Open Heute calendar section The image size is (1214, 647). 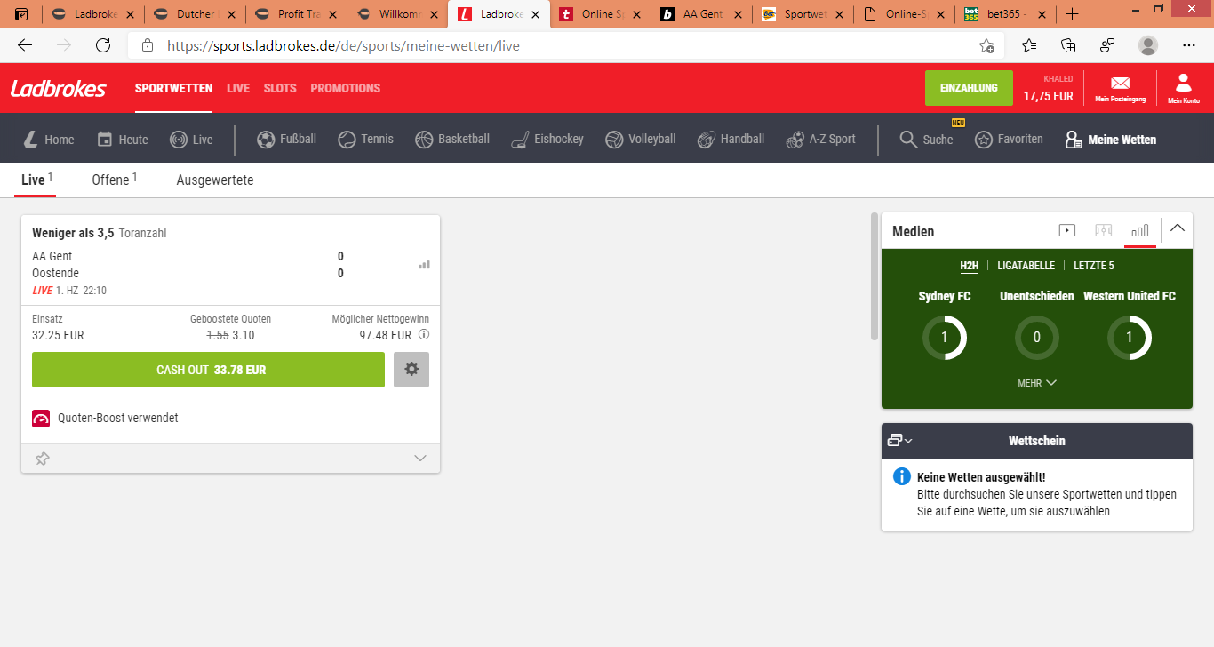[123, 139]
